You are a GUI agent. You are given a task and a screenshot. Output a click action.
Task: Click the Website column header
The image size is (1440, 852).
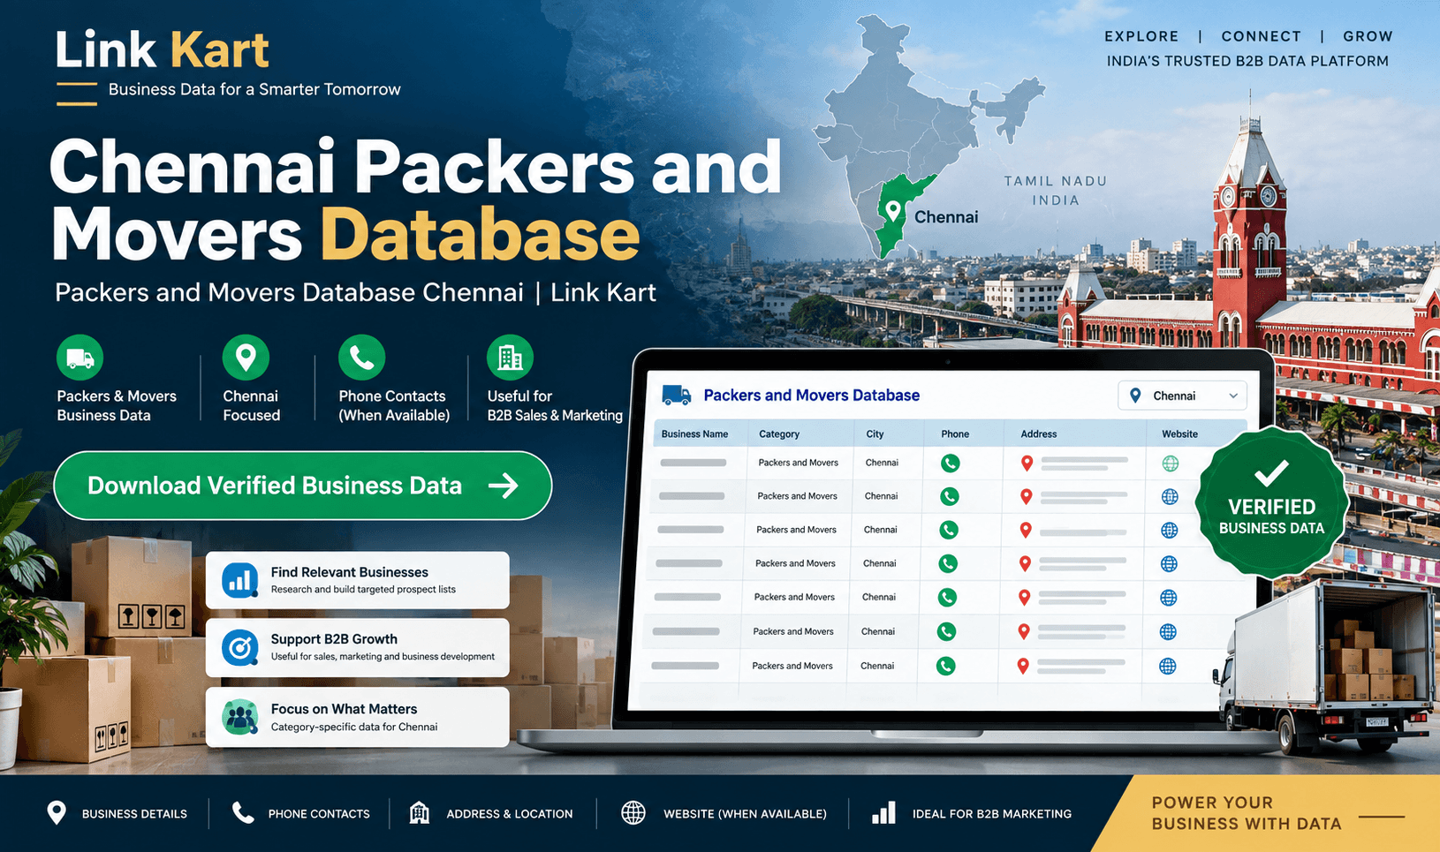click(1179, 434)
